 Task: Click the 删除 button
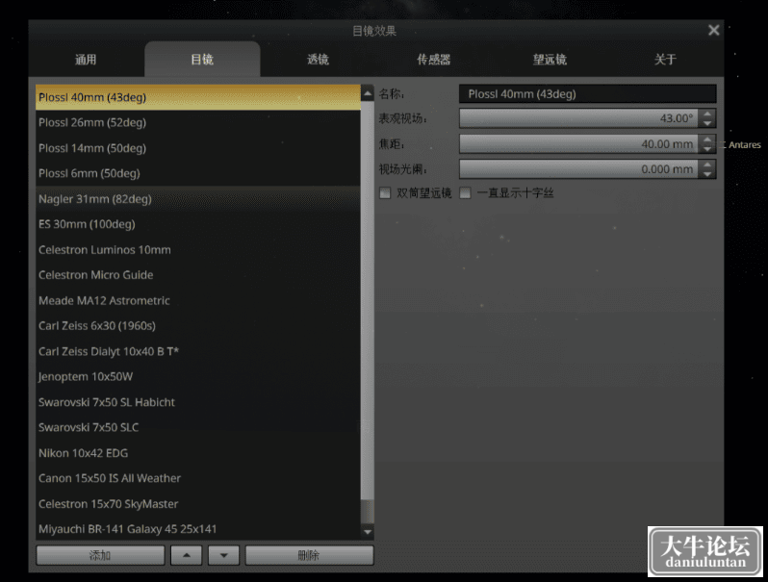point(309,555)
